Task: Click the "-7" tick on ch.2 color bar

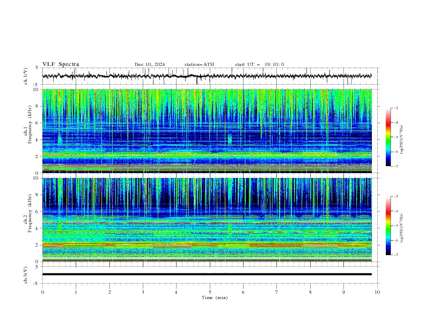Action: [x=395, y=255]
